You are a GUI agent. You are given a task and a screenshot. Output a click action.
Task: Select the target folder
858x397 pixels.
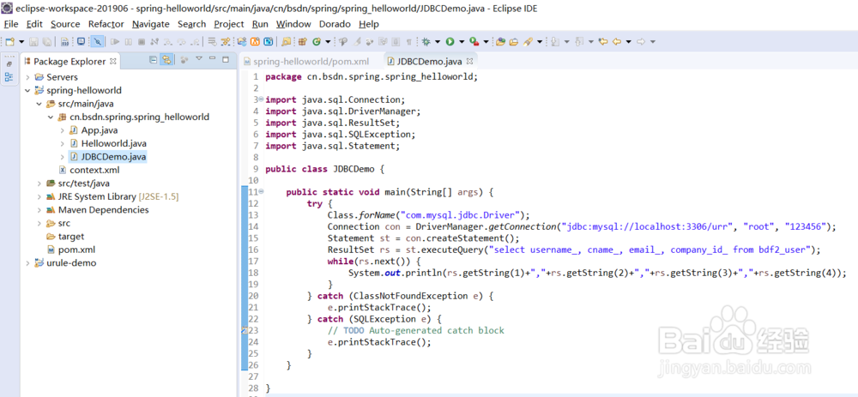pos(66,237)
